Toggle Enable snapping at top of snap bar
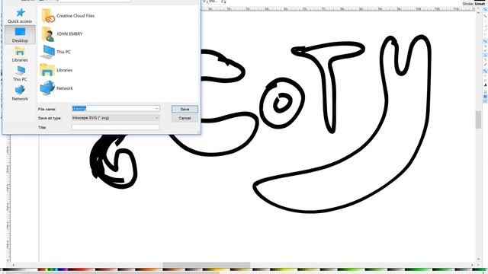 pyautogui.click(x=485, y=10)
